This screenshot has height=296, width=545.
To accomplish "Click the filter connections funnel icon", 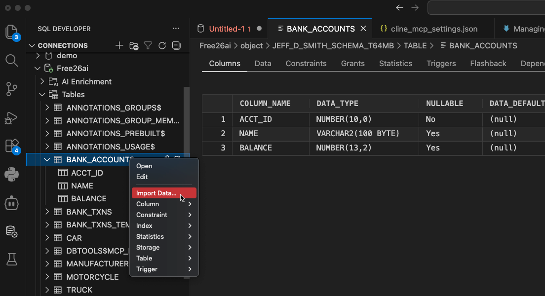I will (x=148, y=45).
